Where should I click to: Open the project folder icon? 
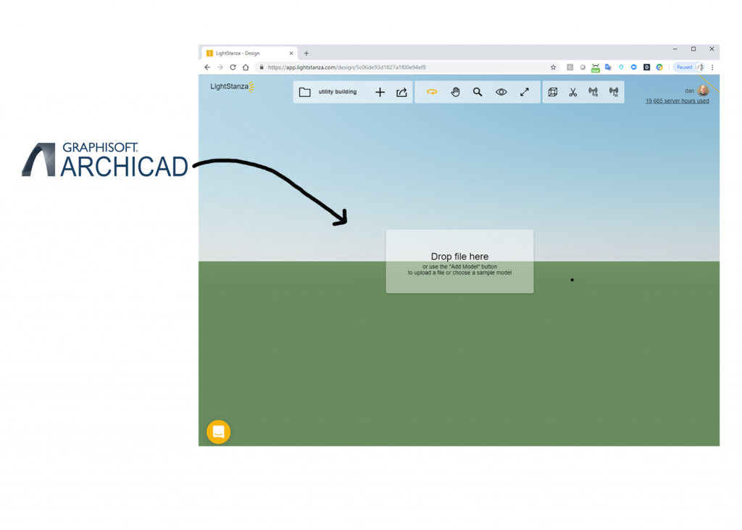(x=304, y=92)
